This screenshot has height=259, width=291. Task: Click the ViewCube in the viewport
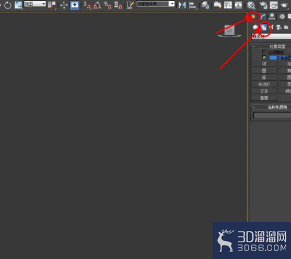pos(229,31)
